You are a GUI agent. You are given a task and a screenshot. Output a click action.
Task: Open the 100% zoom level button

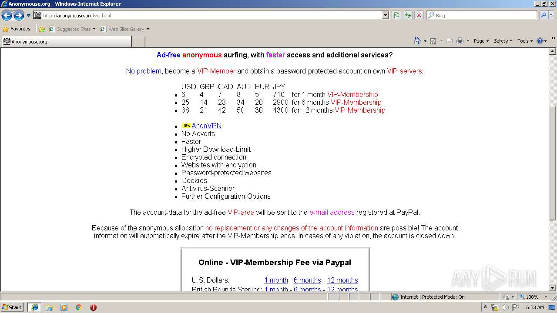click(529, 297)
